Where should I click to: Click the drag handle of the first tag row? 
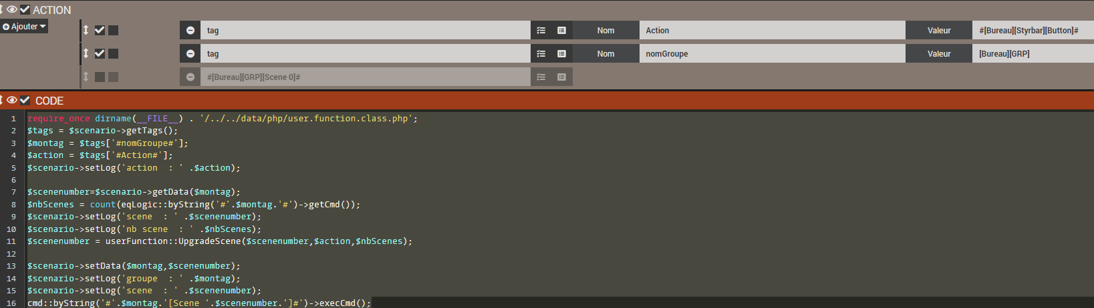86,30
